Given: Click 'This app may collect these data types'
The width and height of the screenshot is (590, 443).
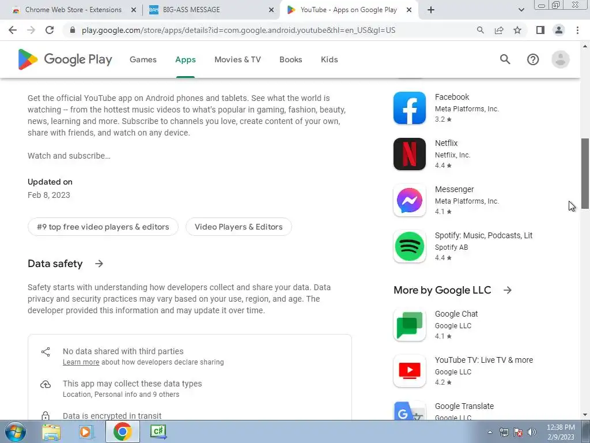Looking at the screenshot, I should pyautogui.click(x=132, y=384).
